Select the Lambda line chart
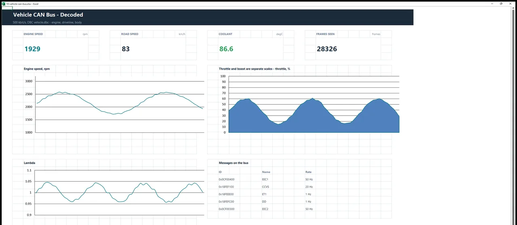 click(x=120, y=192)
